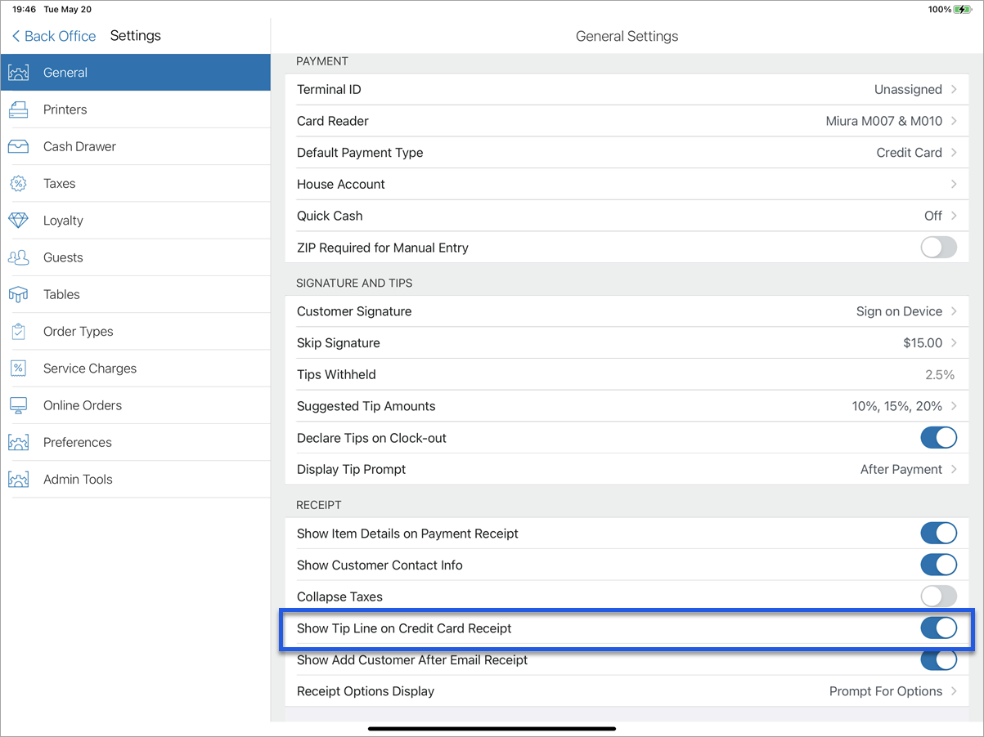Click the 19:46 clock in status bar

[25, 10]
